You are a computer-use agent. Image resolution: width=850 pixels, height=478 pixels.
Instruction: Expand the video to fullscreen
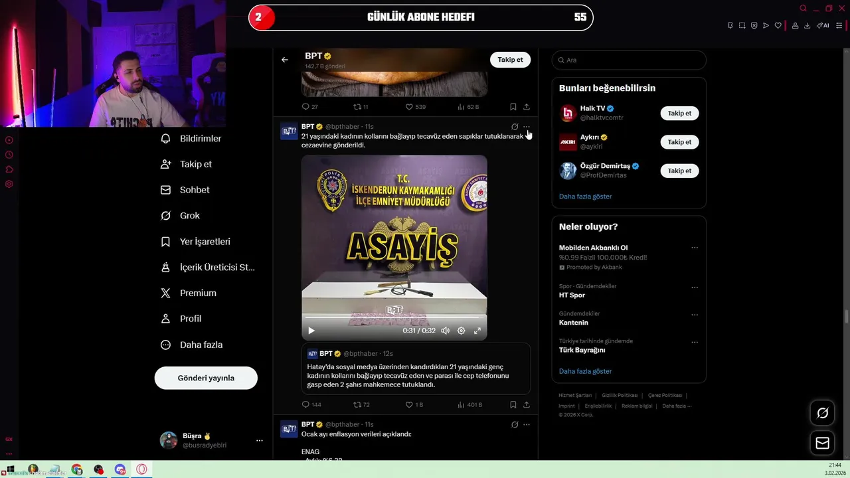click(x=477, y=331)
